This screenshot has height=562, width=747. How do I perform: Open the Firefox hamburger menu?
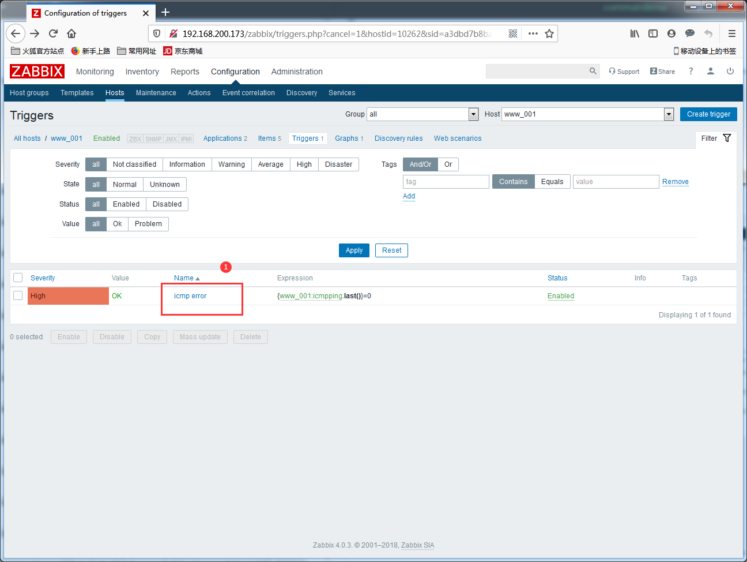click(732, 33)
